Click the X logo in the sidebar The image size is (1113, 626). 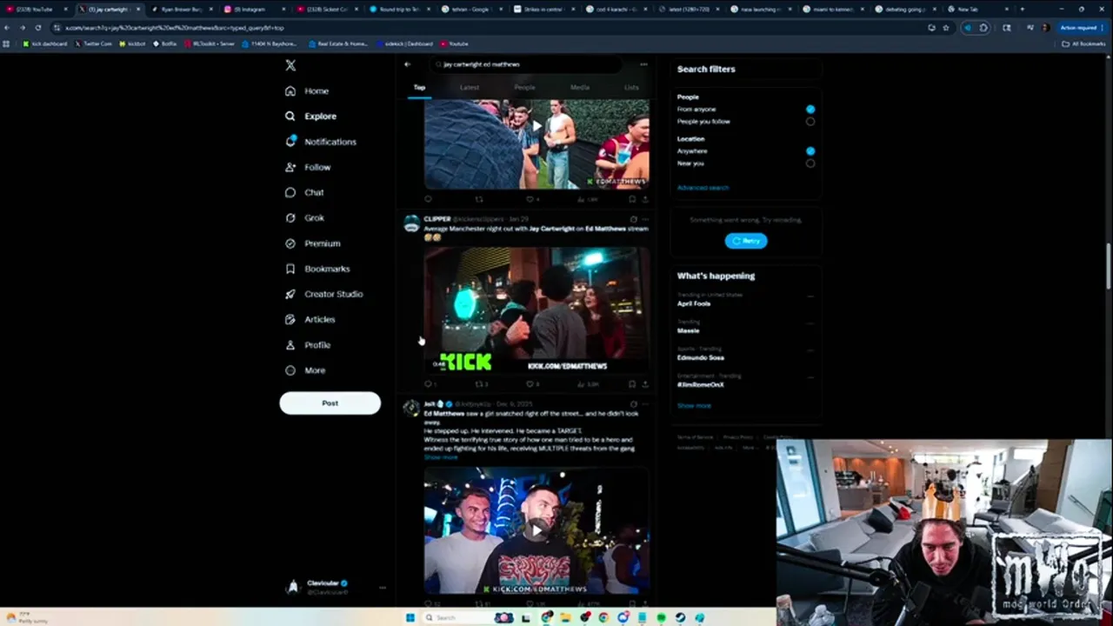[x=290, y=65]
